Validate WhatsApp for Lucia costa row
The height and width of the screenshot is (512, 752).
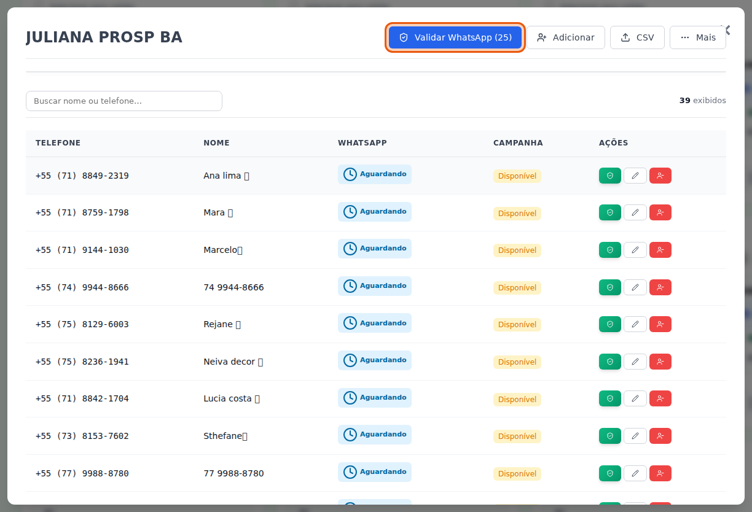pos(610,398)
